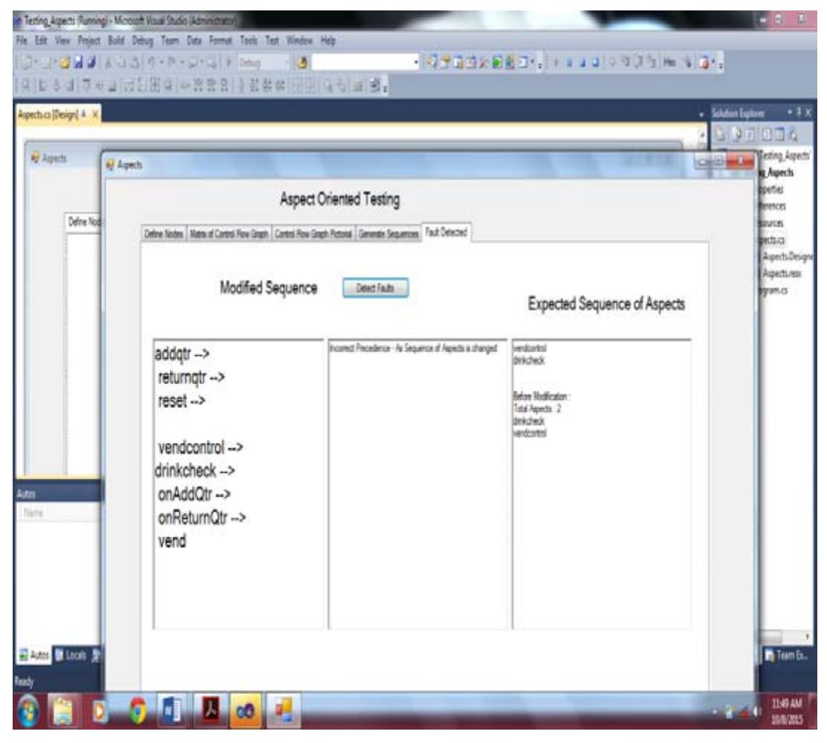Open the Project menu
The height and width of the screenshot is (743, 827).
click(89, 41)
